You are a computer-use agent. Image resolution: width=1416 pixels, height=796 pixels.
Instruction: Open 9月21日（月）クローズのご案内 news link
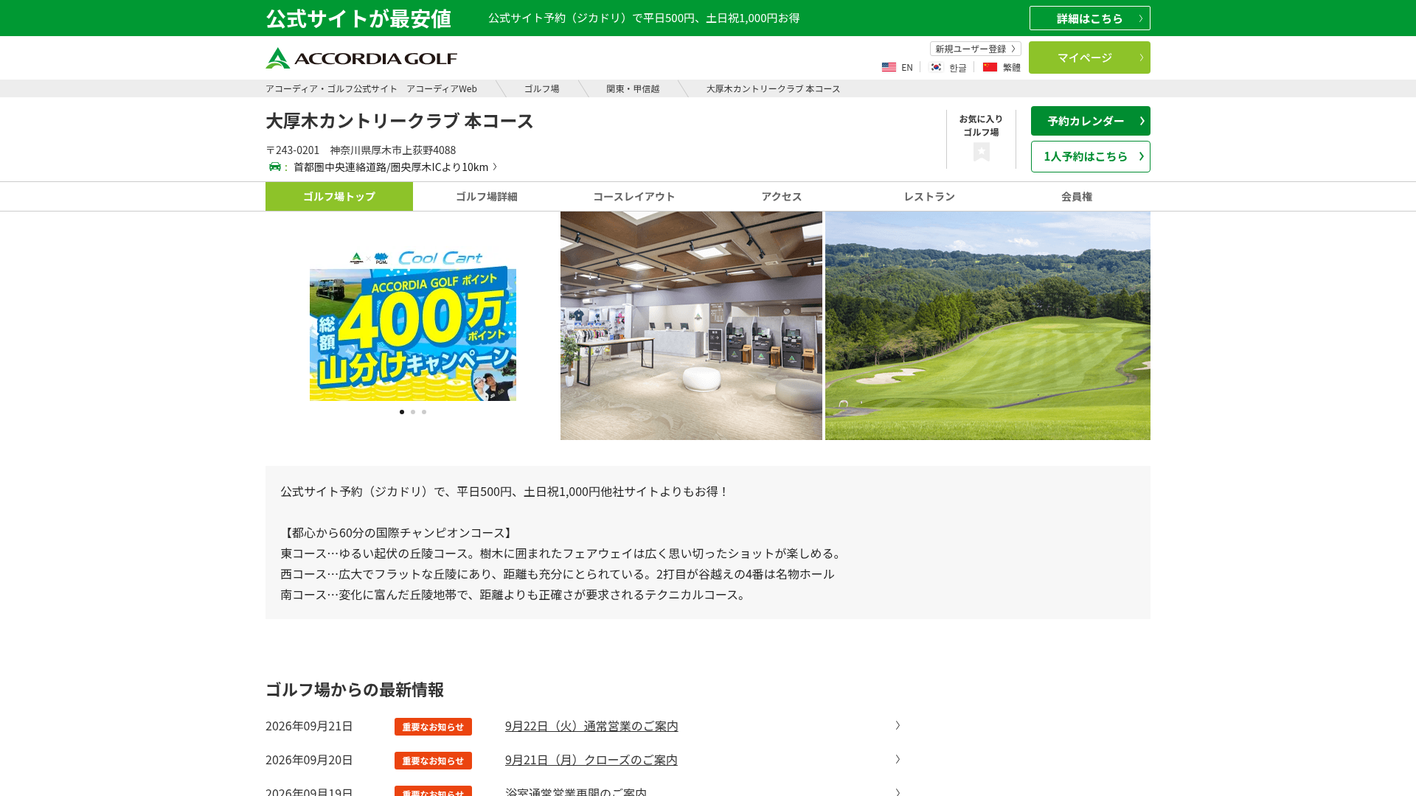591,760
